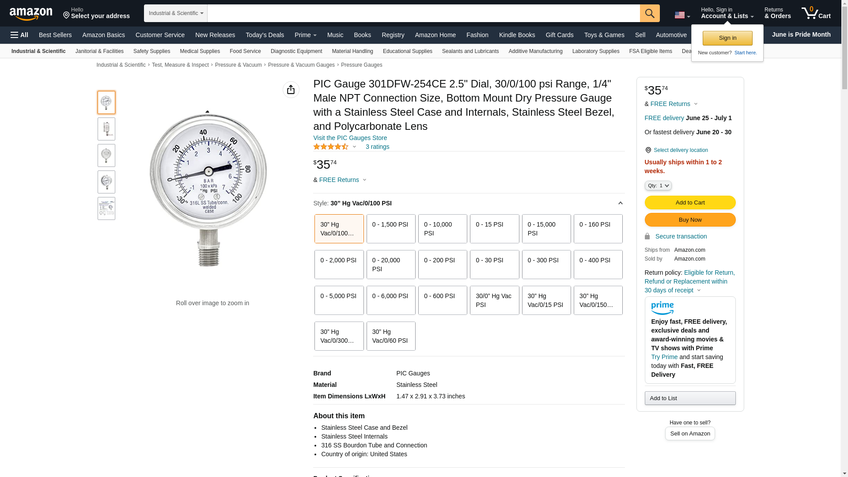Image resolution: width=848 pixels, height=477 pixels.
Task: Collapse the Style options section
Action: [620, 203]
